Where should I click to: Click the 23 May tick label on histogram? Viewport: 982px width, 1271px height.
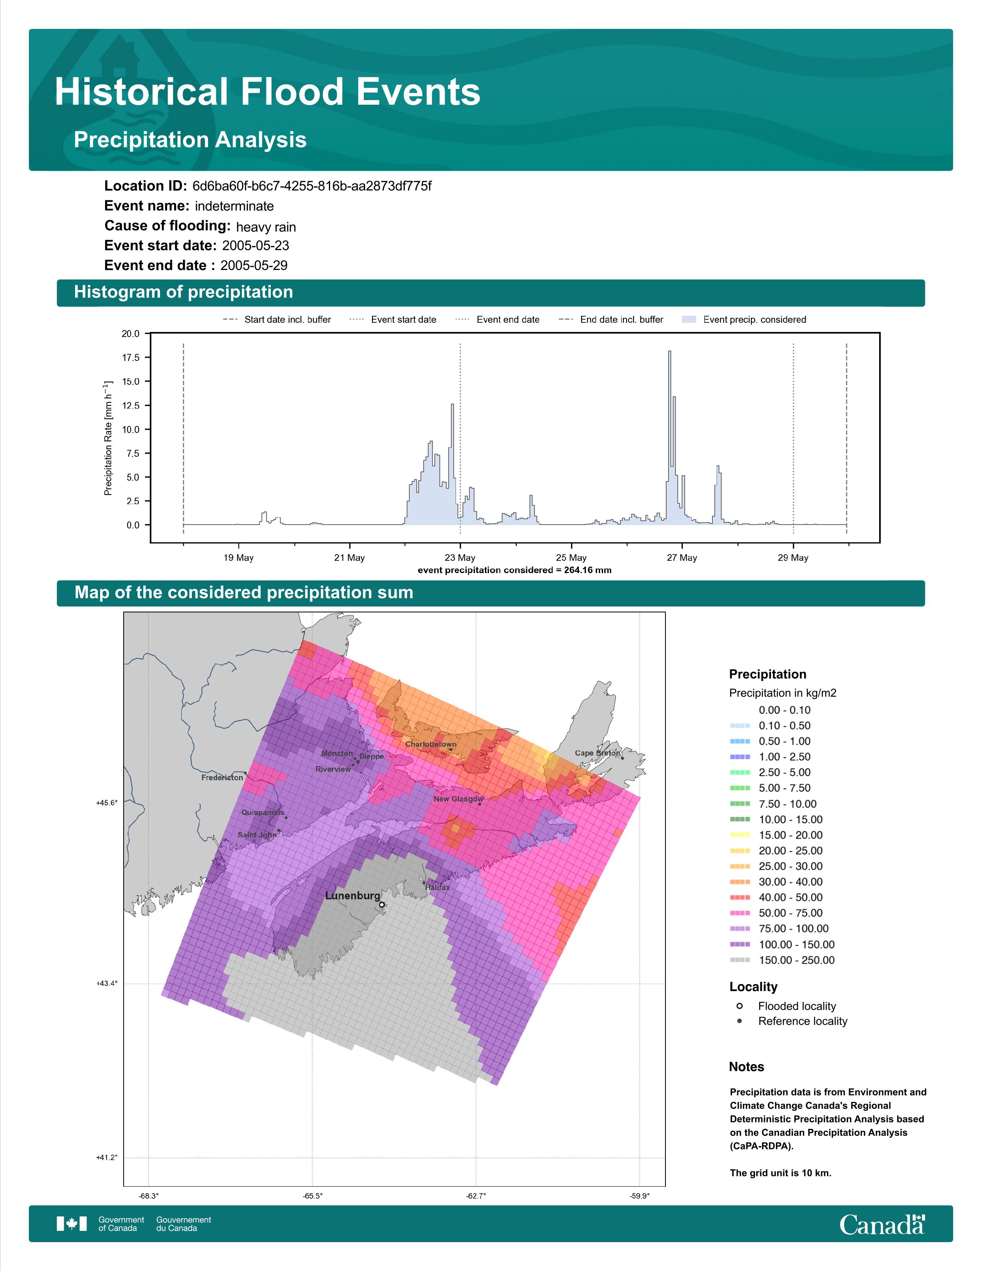click(459, 558)
